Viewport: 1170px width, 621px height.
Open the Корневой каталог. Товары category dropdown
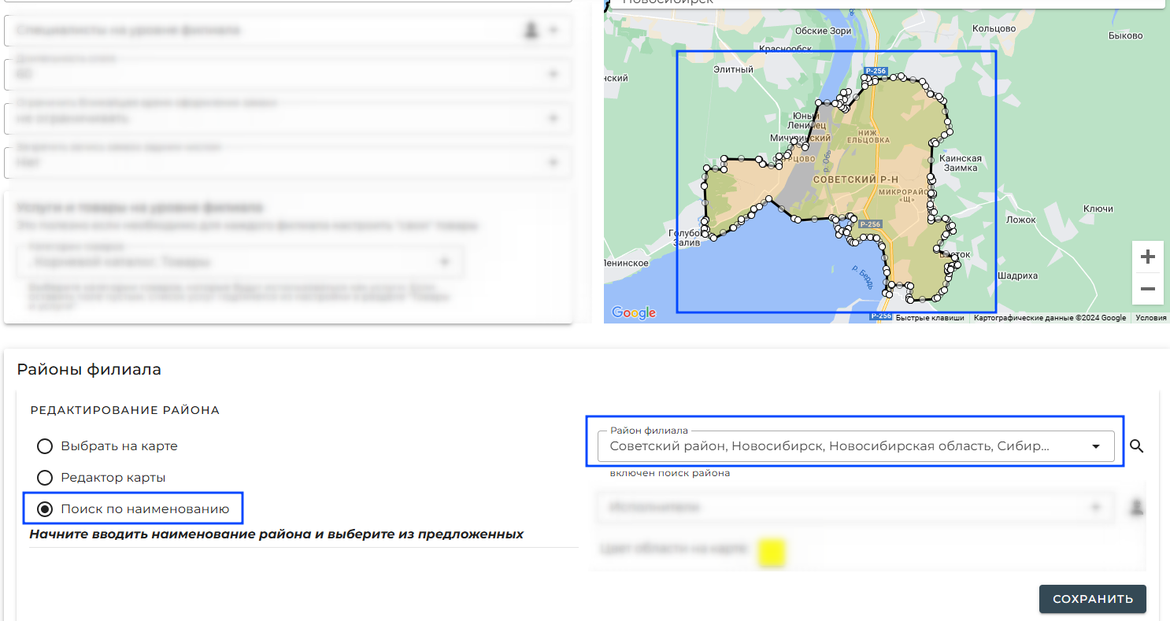[240, 261]
